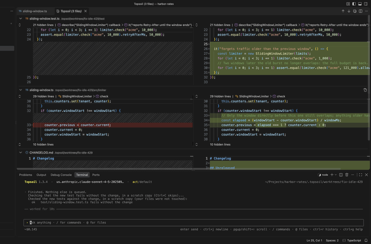
Task: Click check method breadcrumb in right pane
Action: [279, 96]
